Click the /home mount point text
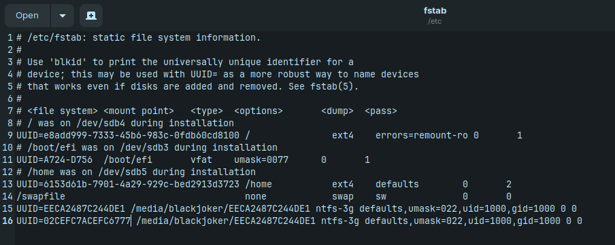The image size is (615, 245). point(259,185)
